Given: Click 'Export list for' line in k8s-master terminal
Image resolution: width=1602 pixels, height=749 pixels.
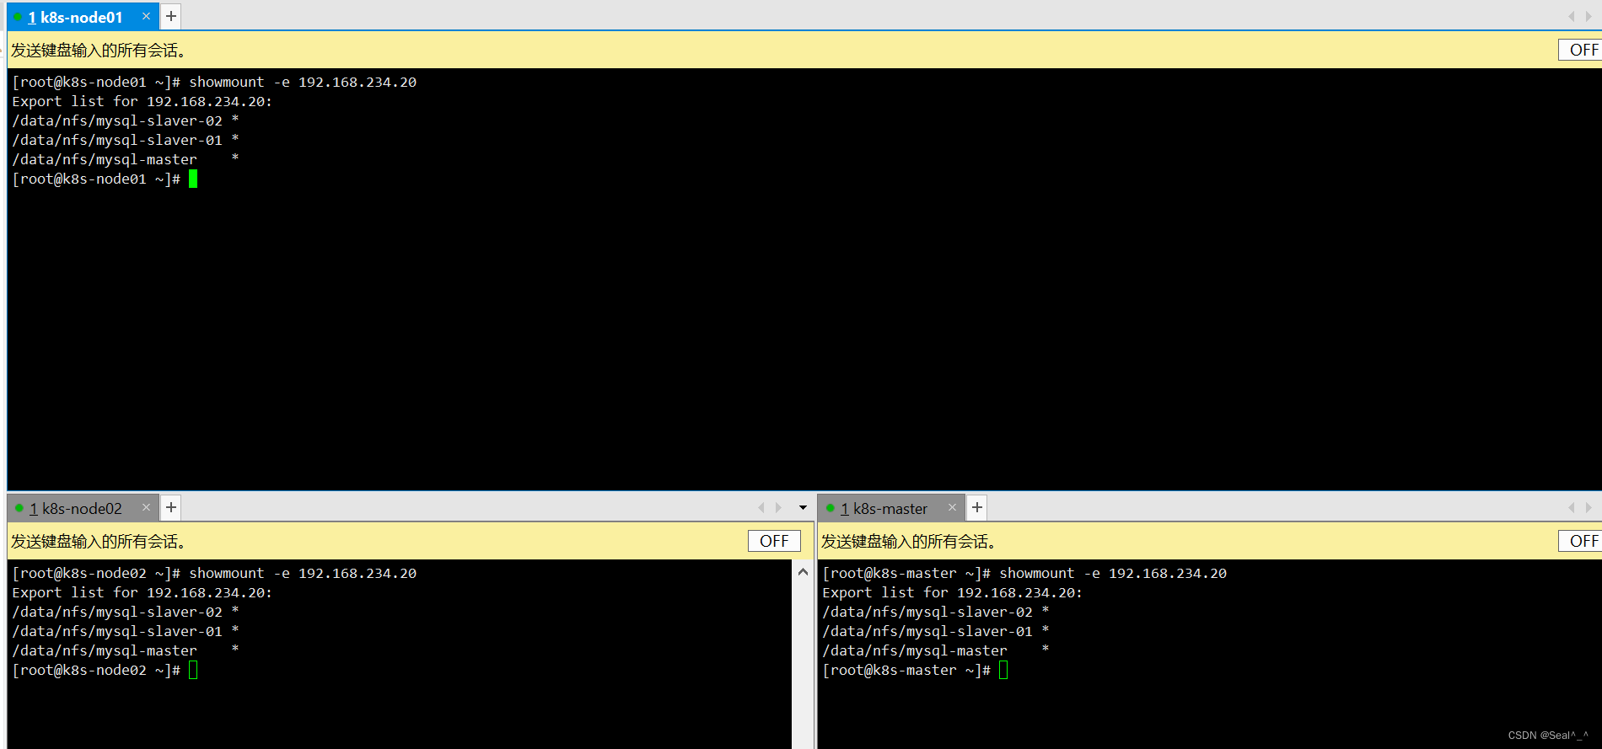Looking at the screenshot, I should coord(952,592).
